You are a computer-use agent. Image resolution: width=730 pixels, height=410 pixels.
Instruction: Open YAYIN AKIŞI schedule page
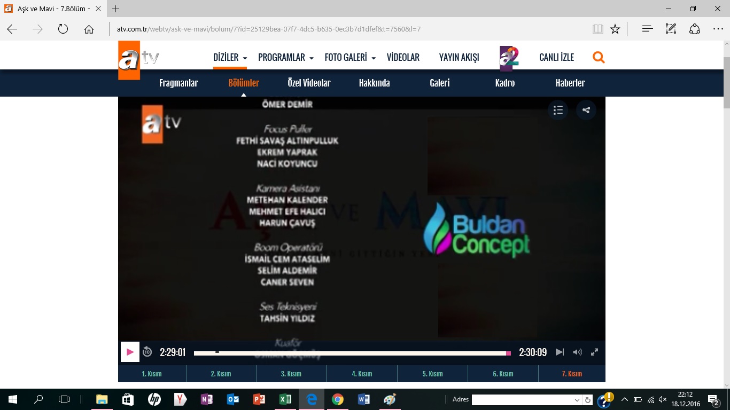pos(459,57)
